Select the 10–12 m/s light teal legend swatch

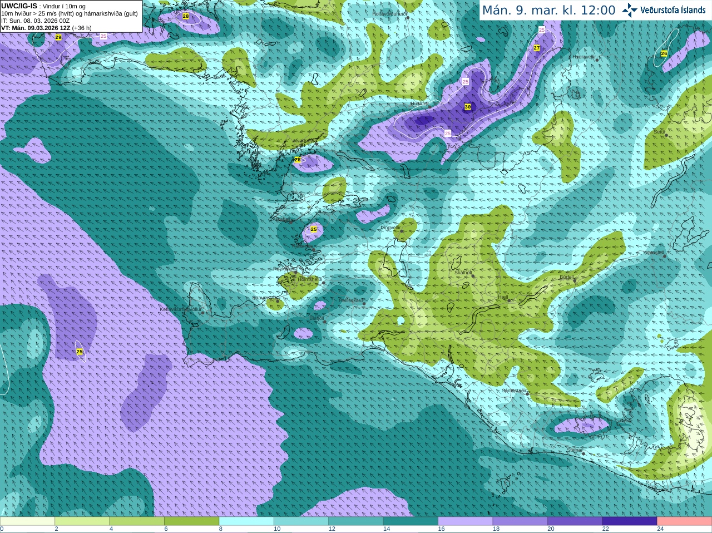coord(301,521)
